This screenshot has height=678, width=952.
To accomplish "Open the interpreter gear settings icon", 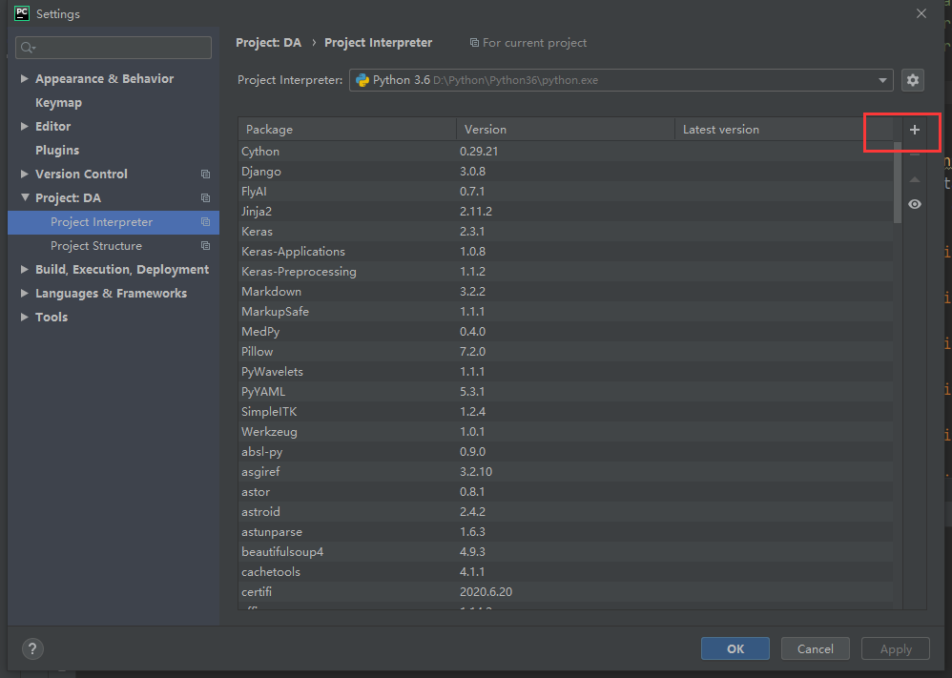I will (913, 80).
